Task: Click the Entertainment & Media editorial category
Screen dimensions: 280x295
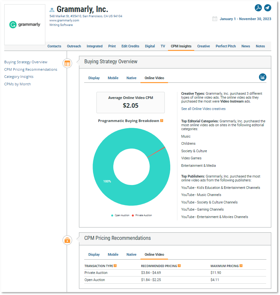Action: [198, 166]
